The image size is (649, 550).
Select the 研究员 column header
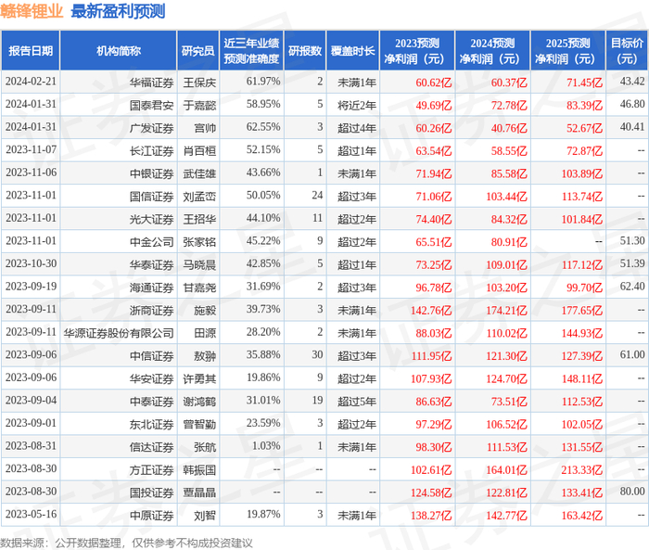[197, 50]
